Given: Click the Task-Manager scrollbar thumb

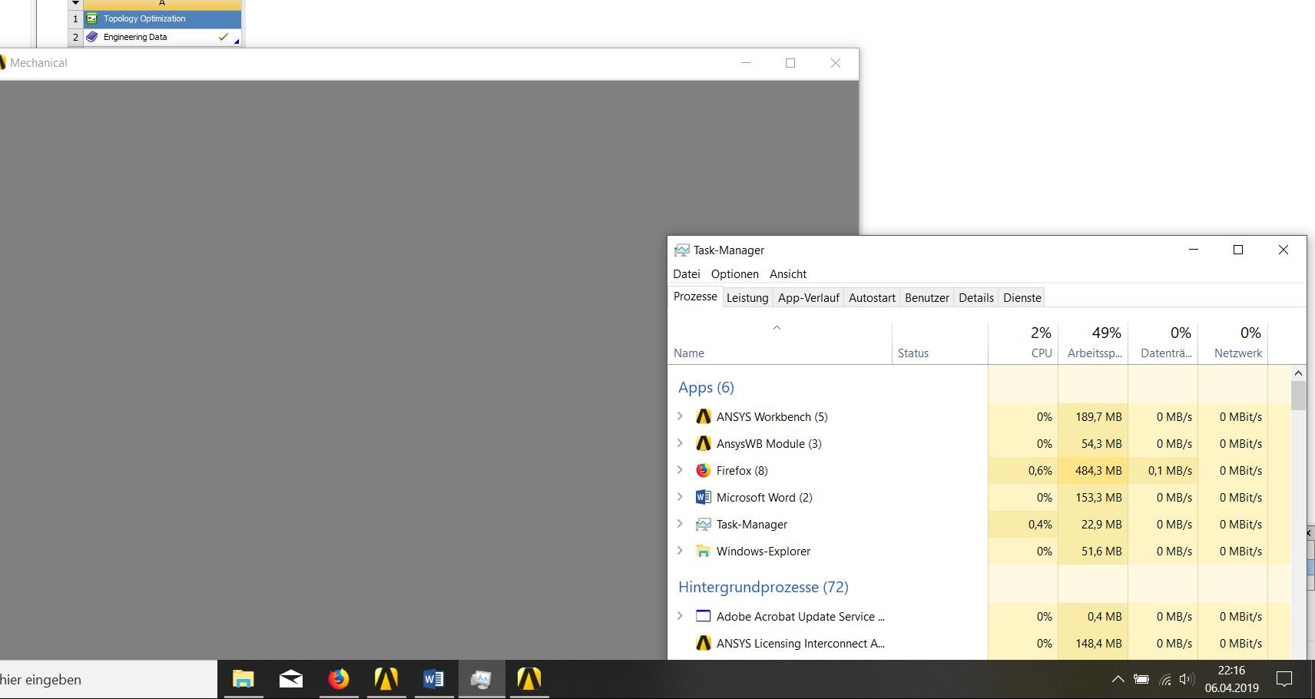Looking at the screenshot, I should coord(1298,396).
